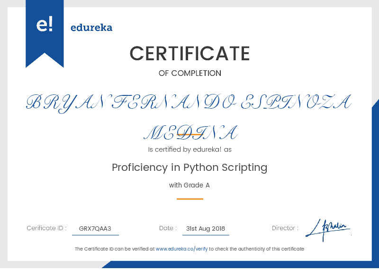Click the 'Director :' label
Screen dimensions: 379x280
tap(285, 228)
